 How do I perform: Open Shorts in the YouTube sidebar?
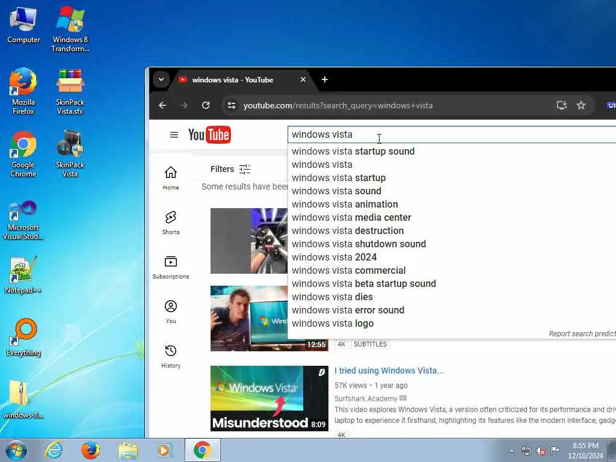point(171,223)
